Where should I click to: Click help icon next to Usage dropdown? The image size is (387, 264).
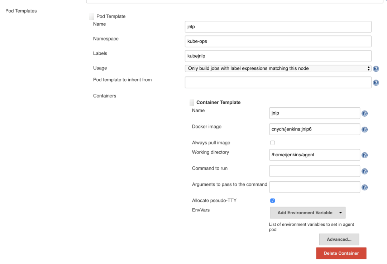click(376, 69)
